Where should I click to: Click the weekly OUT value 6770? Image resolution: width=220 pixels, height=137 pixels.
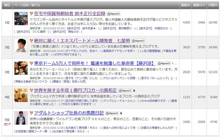coord(201,97)
